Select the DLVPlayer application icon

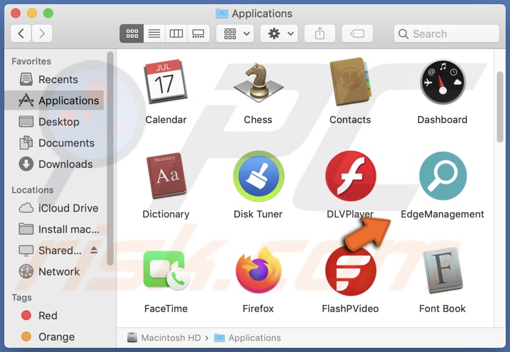coord(350,177)
